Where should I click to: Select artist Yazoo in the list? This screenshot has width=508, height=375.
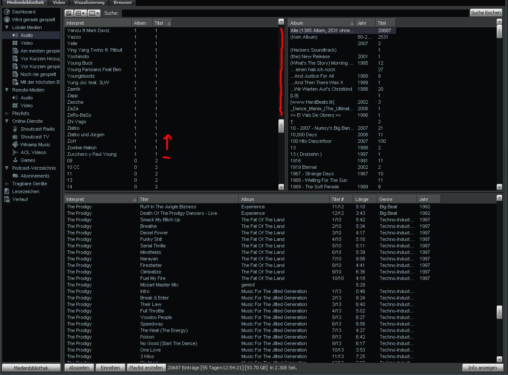click(74, 37)
